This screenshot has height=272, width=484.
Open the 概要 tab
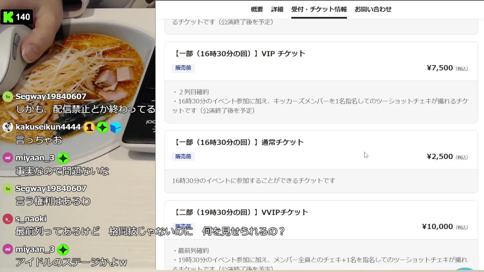click(257, 9)
